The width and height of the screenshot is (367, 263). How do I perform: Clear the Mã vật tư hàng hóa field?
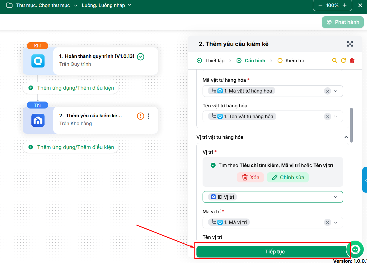[x=327, y=91]
